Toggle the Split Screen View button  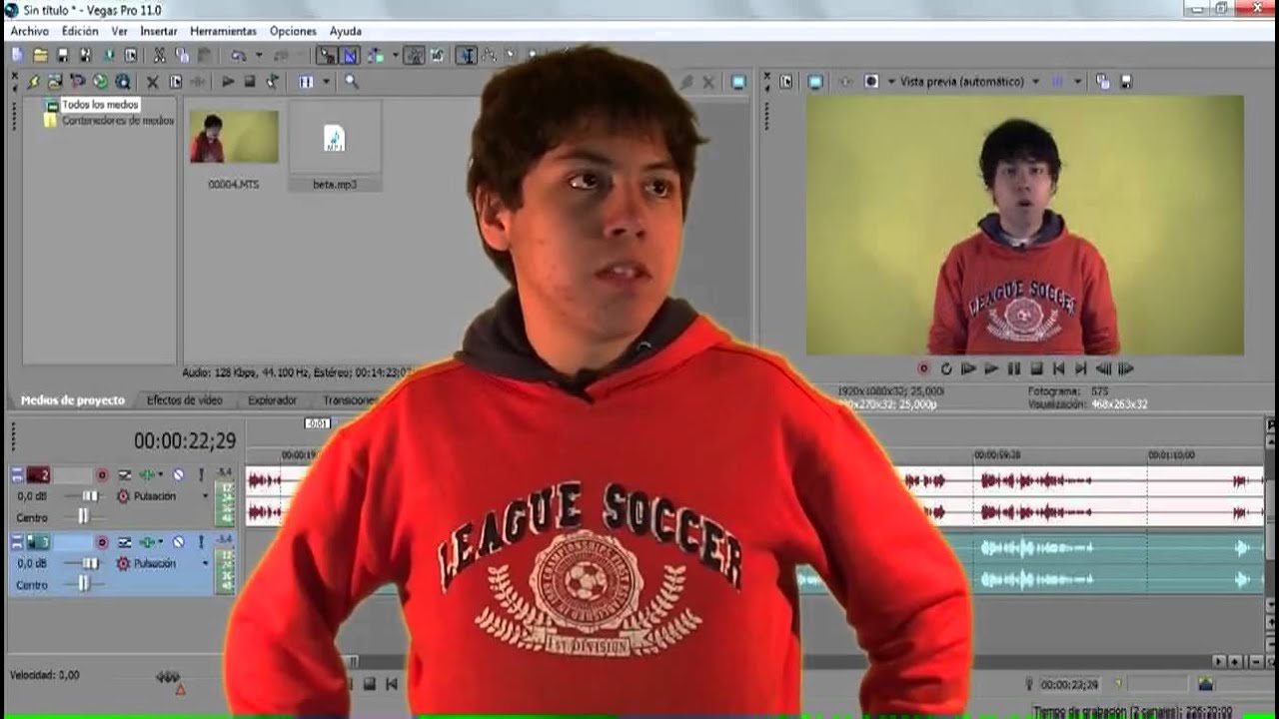coord(871,82)
